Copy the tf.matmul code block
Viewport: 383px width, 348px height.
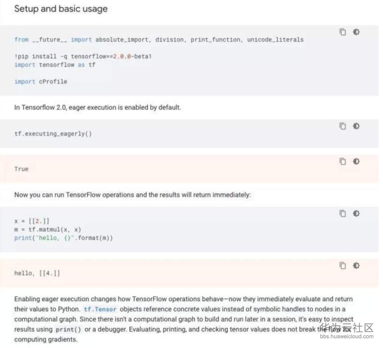343,213
